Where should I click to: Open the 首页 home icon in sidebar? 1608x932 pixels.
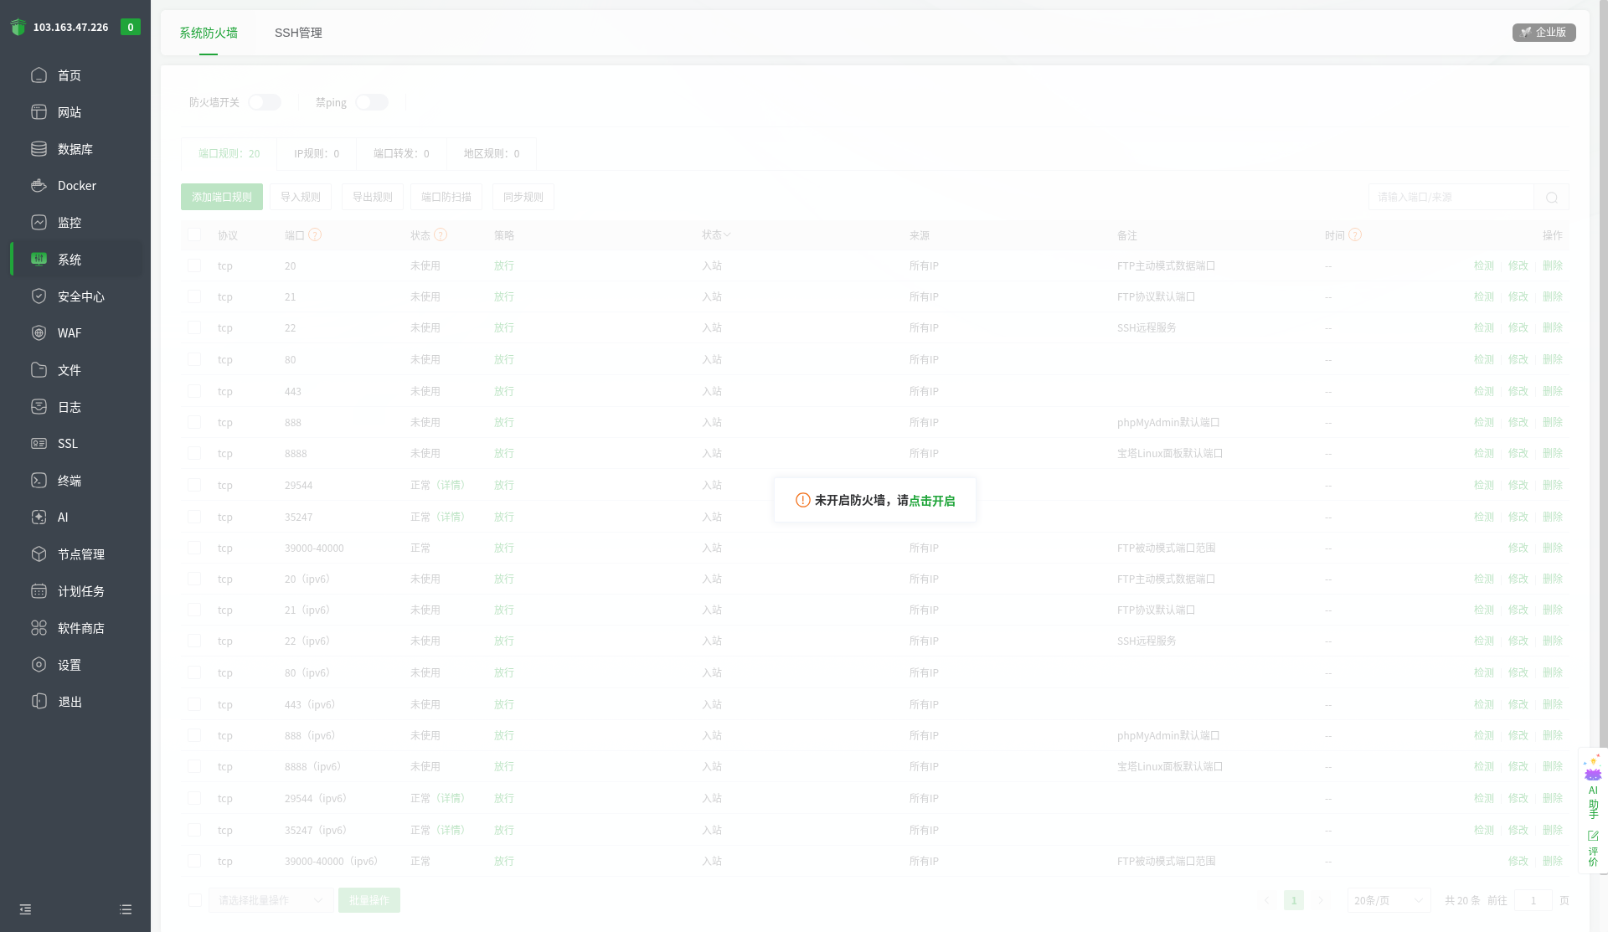pyautogui.click(x=39, y=75)
